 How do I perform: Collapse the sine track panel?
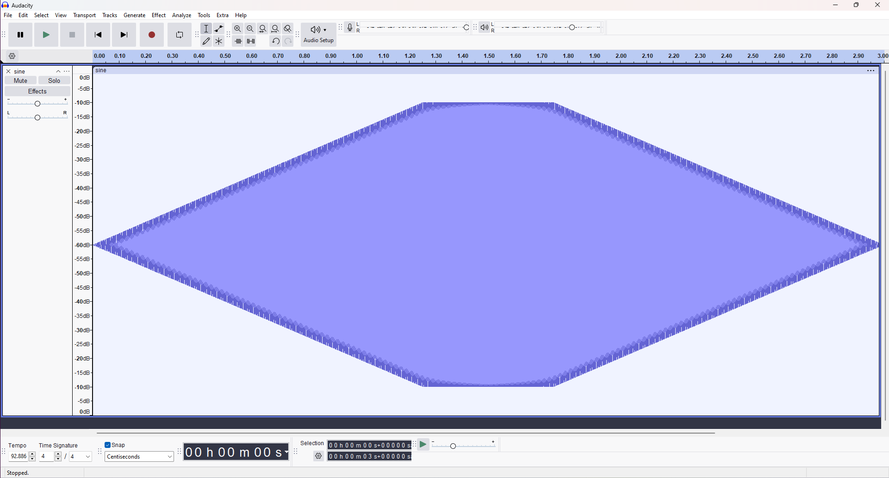(58, 71)
